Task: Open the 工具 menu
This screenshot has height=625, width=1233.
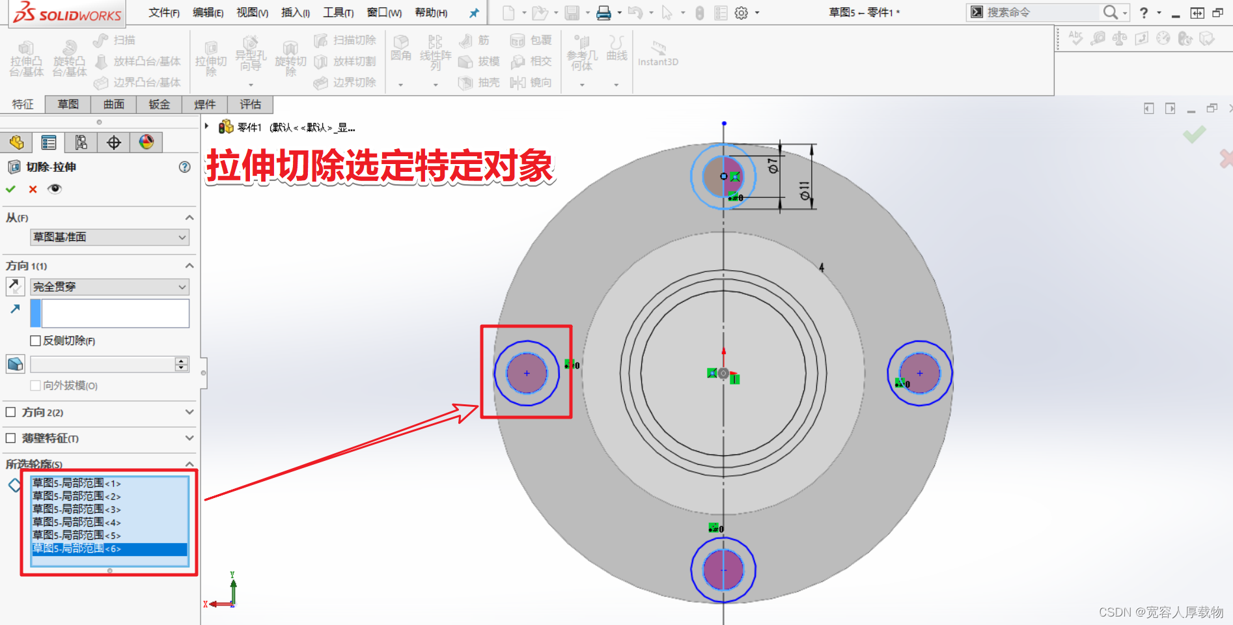Action: point(339,12)
